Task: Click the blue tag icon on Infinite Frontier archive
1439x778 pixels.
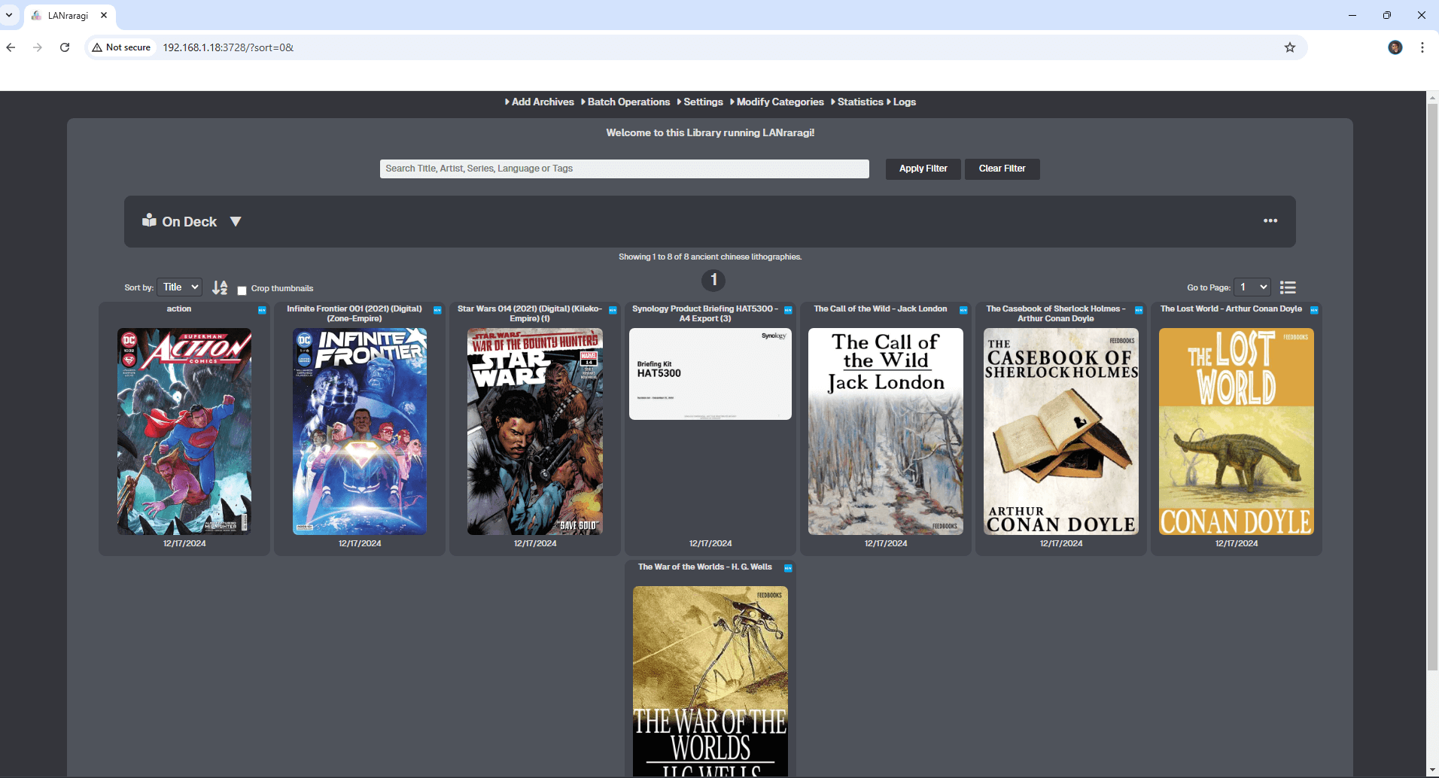Action: point(437,310)
